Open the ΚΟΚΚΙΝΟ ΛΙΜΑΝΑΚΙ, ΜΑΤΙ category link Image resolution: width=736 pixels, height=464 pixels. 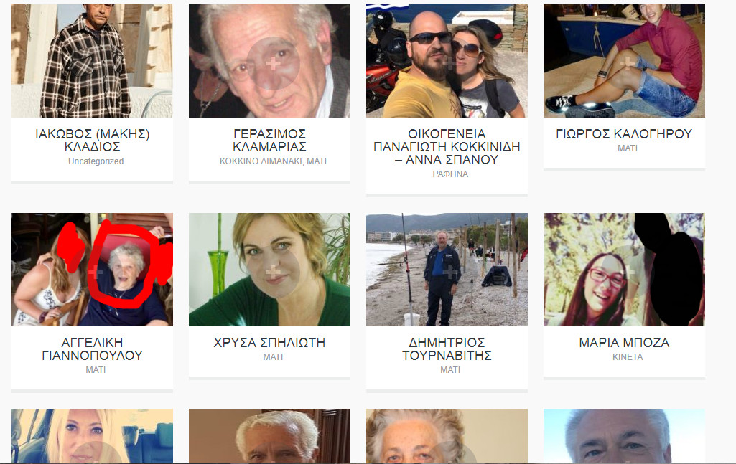273,161
